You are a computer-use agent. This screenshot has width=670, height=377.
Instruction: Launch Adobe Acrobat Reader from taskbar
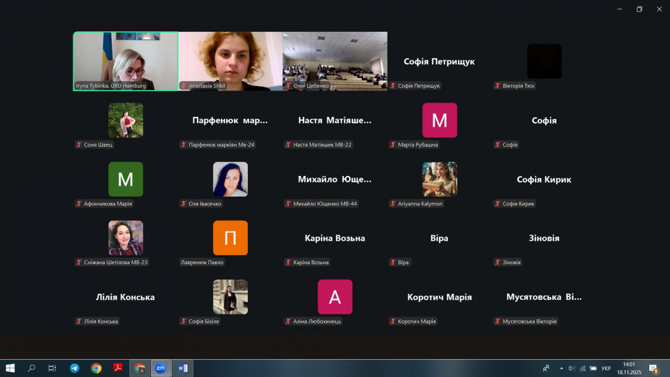tap(118, 368)
